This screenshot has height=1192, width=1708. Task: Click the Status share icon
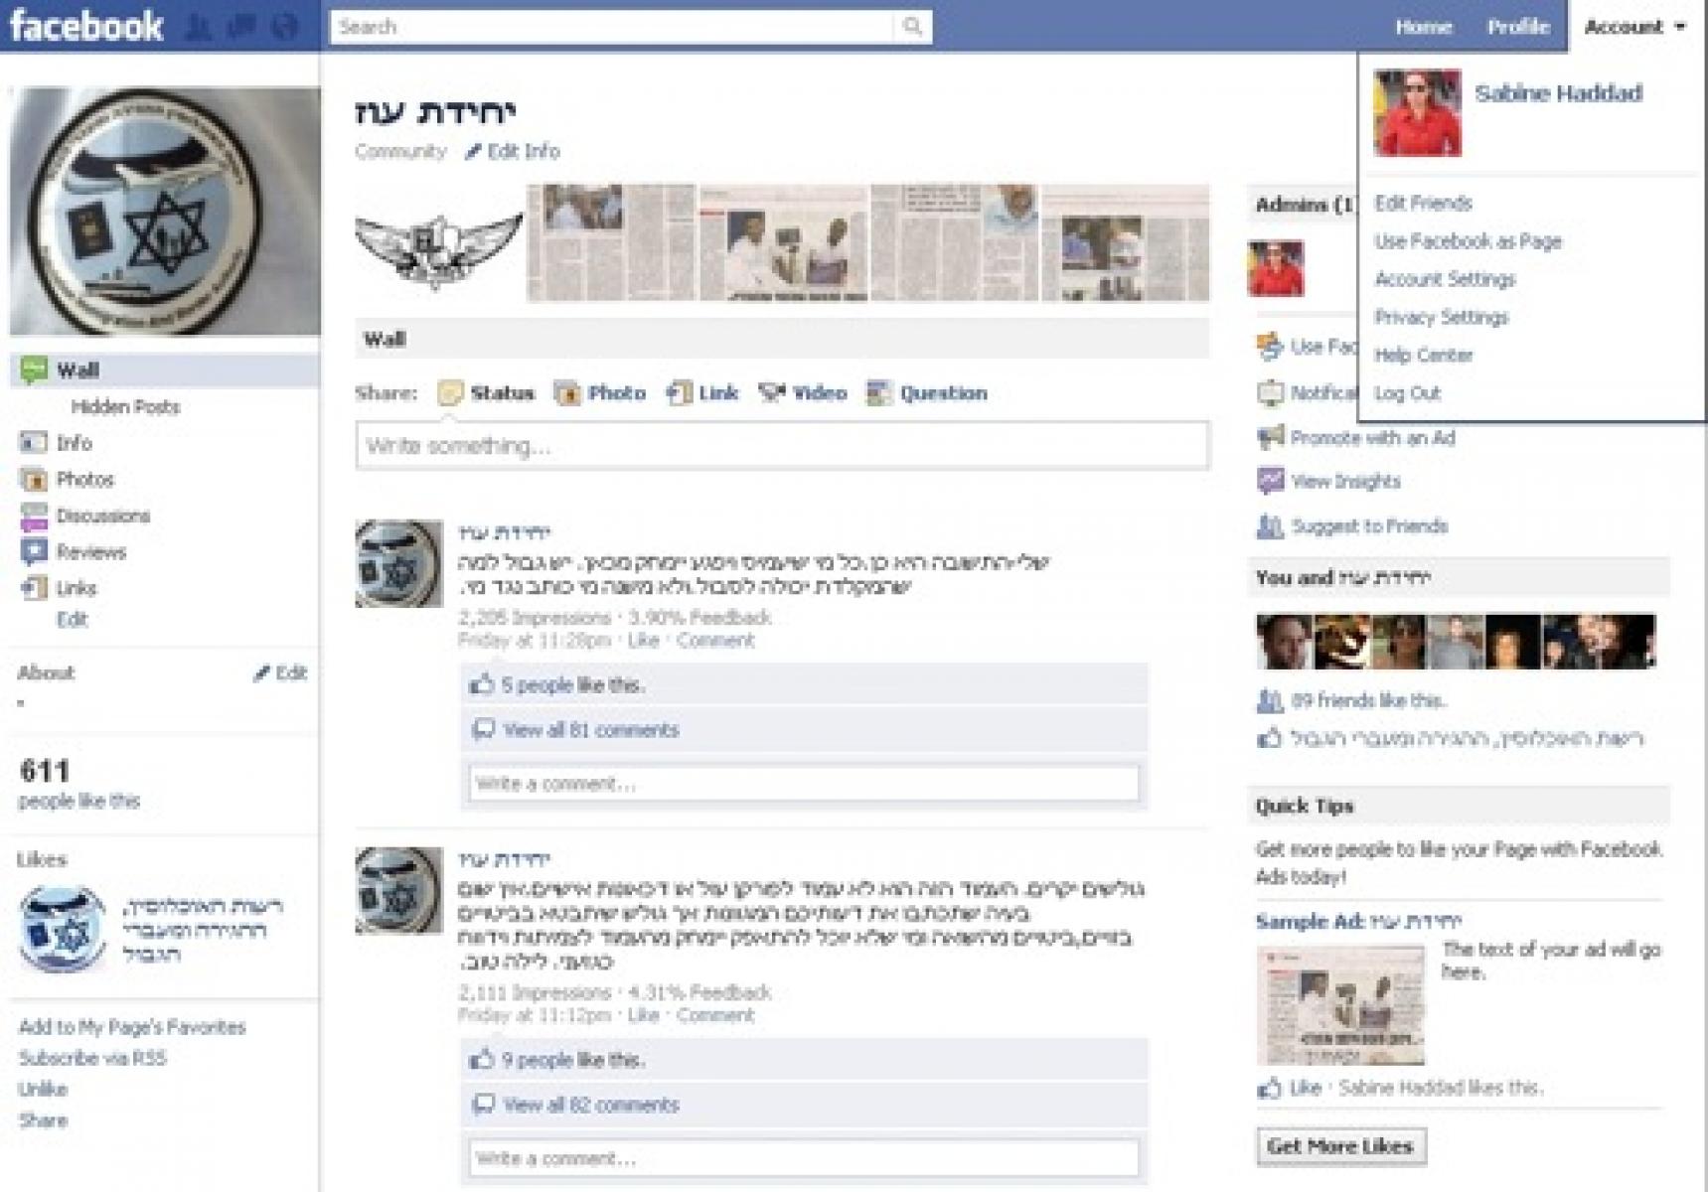(450, 393)
